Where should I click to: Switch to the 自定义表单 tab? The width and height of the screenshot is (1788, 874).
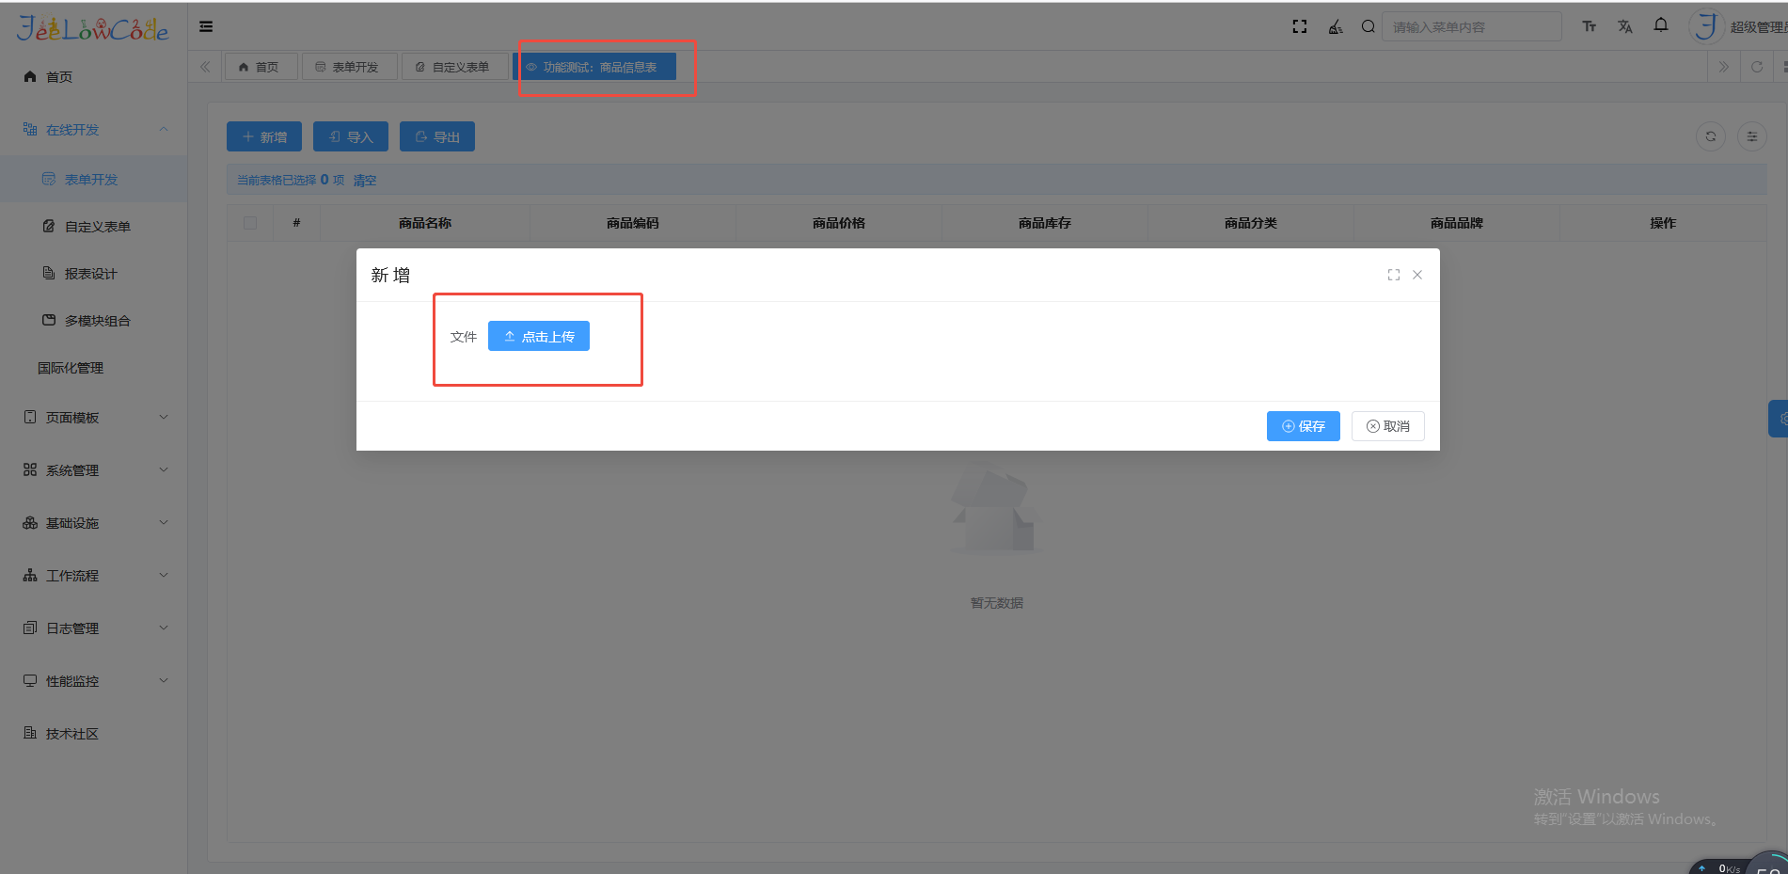453,67
